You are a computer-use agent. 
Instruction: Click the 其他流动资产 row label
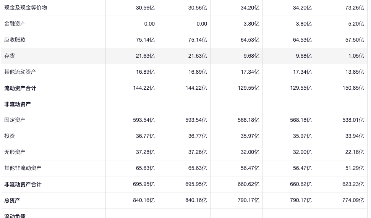click(20, 72)
